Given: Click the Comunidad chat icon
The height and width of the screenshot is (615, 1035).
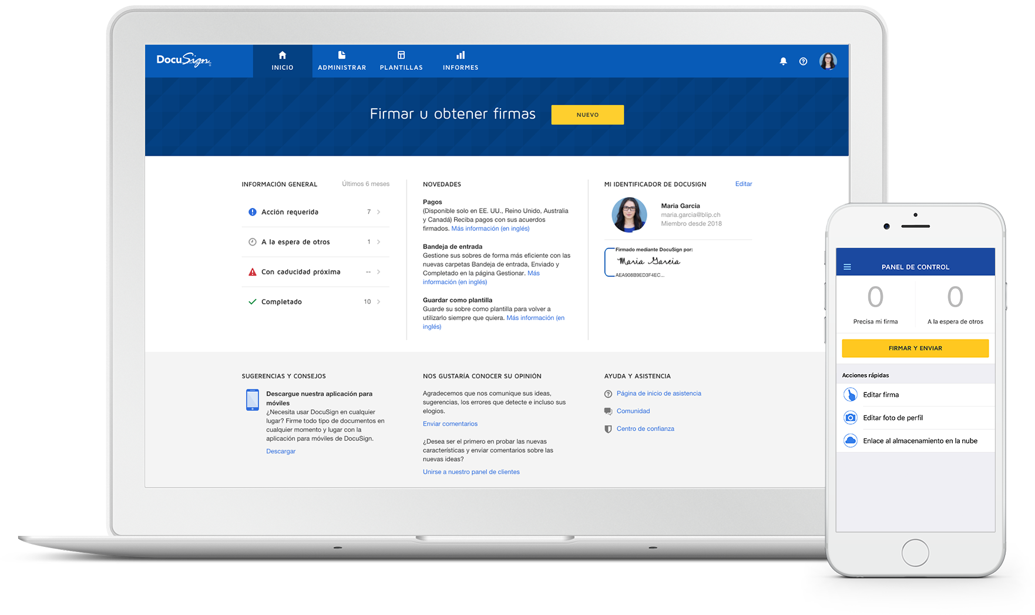Looking at the screenshot, I should [608, 411].
